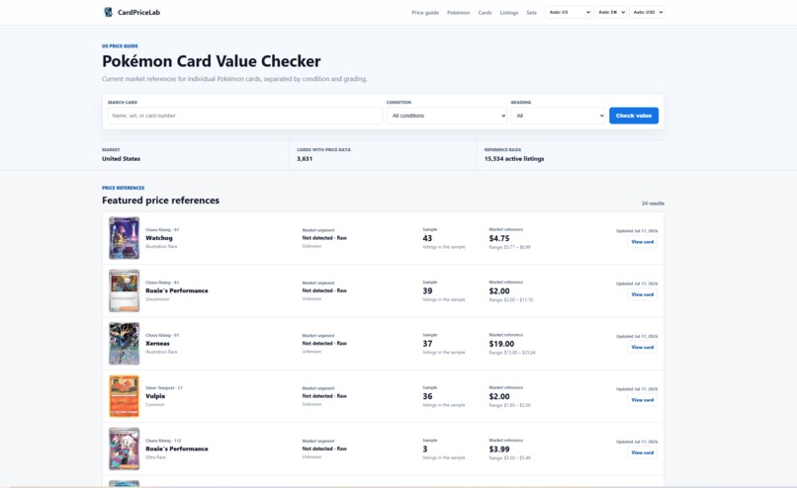The width and height of the screenshot is (797, 488).
Task: Click View card for Roxie's Performance Uncommon
Action: (x=642, y=294)
